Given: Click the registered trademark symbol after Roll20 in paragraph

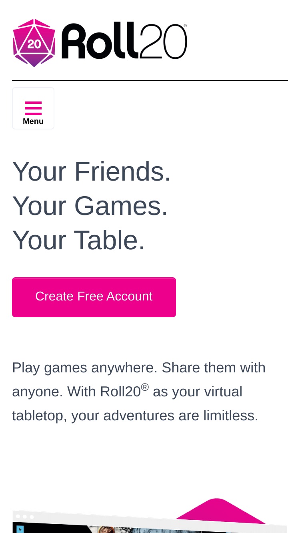Looking at the screenshot, I should click(x=145, y=387).
